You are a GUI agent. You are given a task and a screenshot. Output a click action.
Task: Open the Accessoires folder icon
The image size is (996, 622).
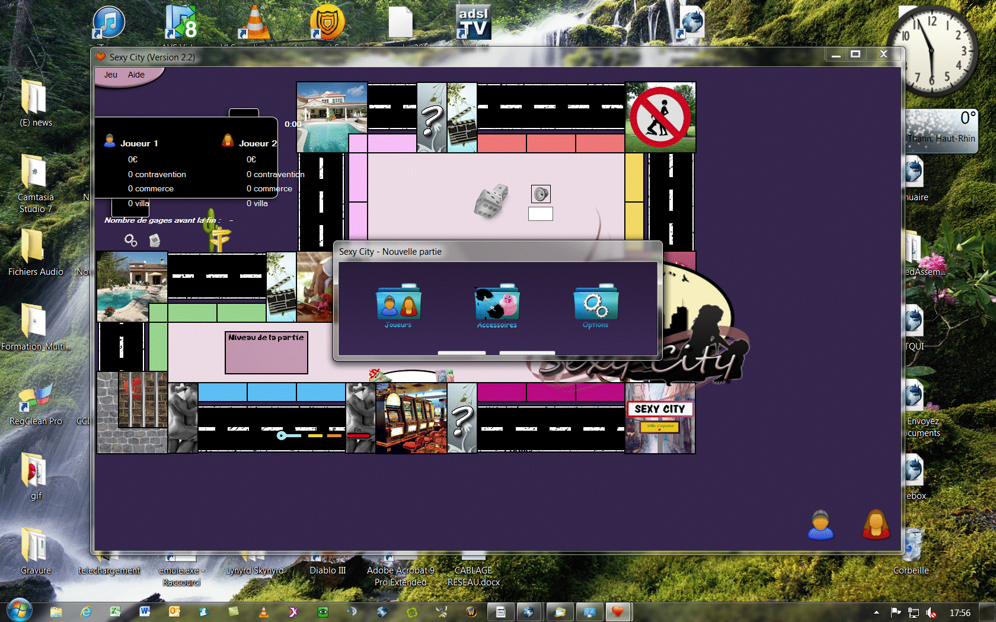point(497,304)
